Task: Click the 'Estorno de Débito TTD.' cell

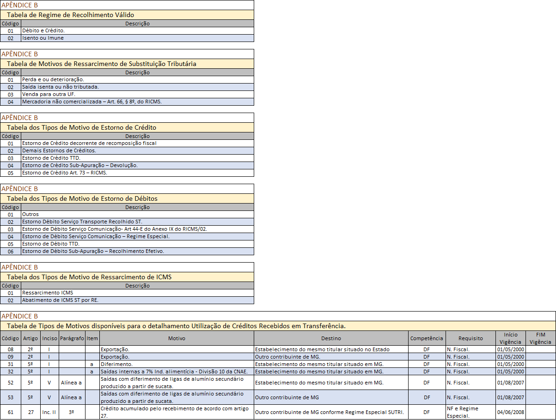Action: (138, 244)
